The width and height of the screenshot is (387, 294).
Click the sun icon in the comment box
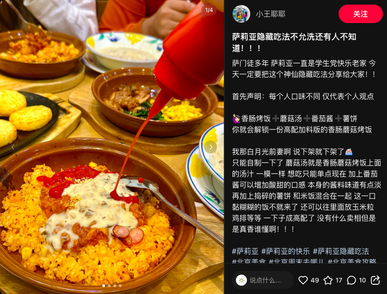[241, 280]
